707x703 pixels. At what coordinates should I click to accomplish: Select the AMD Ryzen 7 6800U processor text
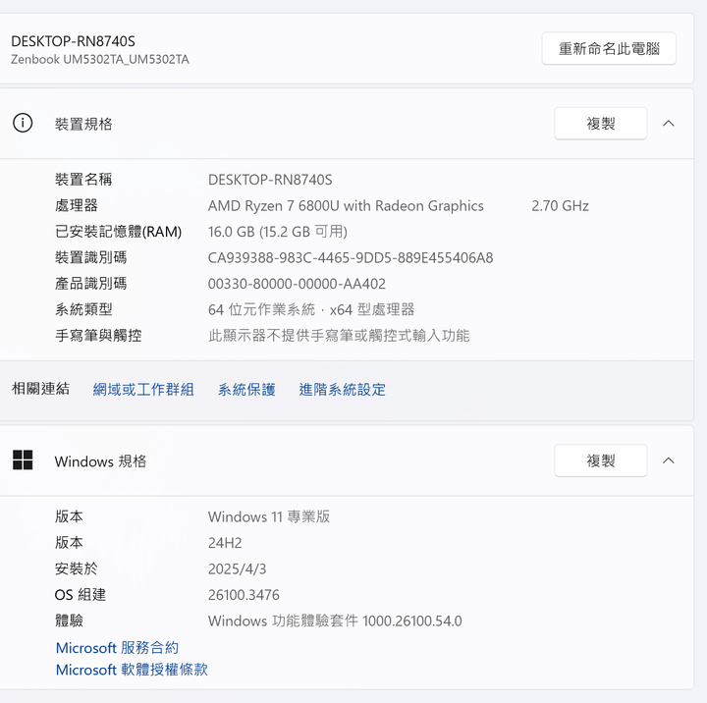point(346,205)
